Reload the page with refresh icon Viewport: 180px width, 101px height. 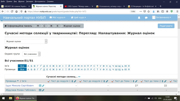point(12,12)
